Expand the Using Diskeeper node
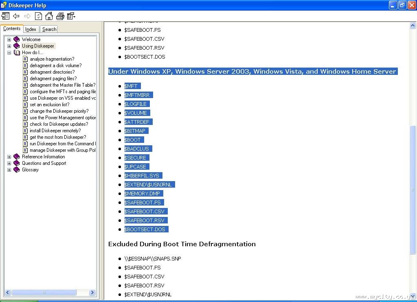417x302 pixels. (x=9, y=46)
